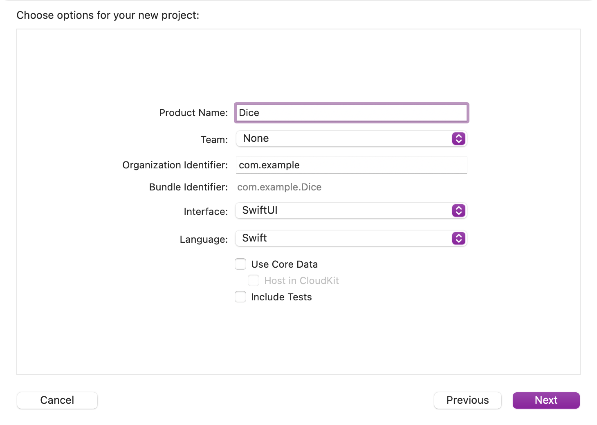The height and width of the screenshot is (425, 597).
Task: Click the Organization Identifier field
Action: [x=351, y=165]
